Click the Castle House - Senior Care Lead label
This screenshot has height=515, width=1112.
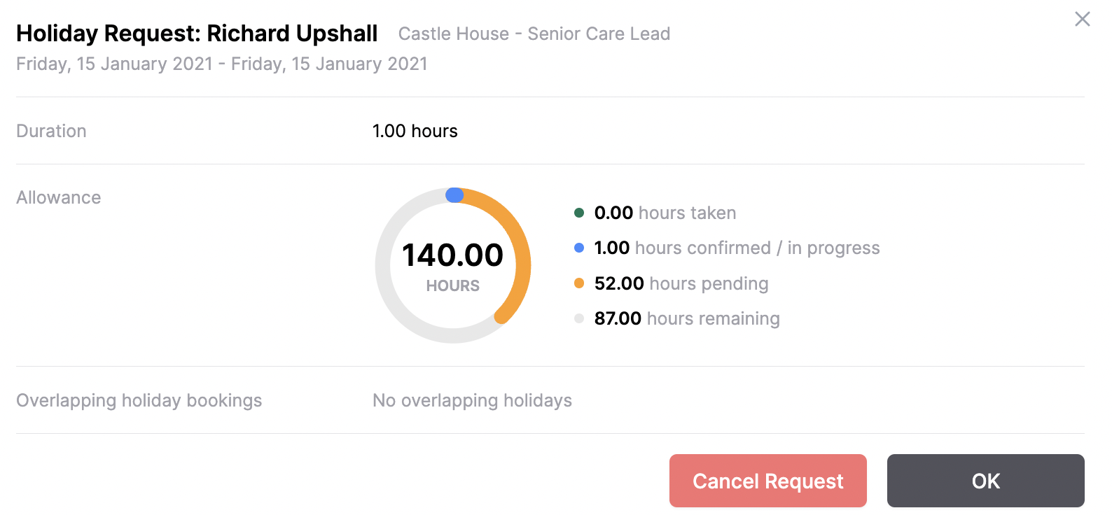(534, 34)
